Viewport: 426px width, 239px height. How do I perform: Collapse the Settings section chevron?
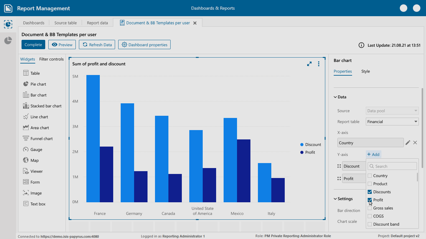pos(335,199)
